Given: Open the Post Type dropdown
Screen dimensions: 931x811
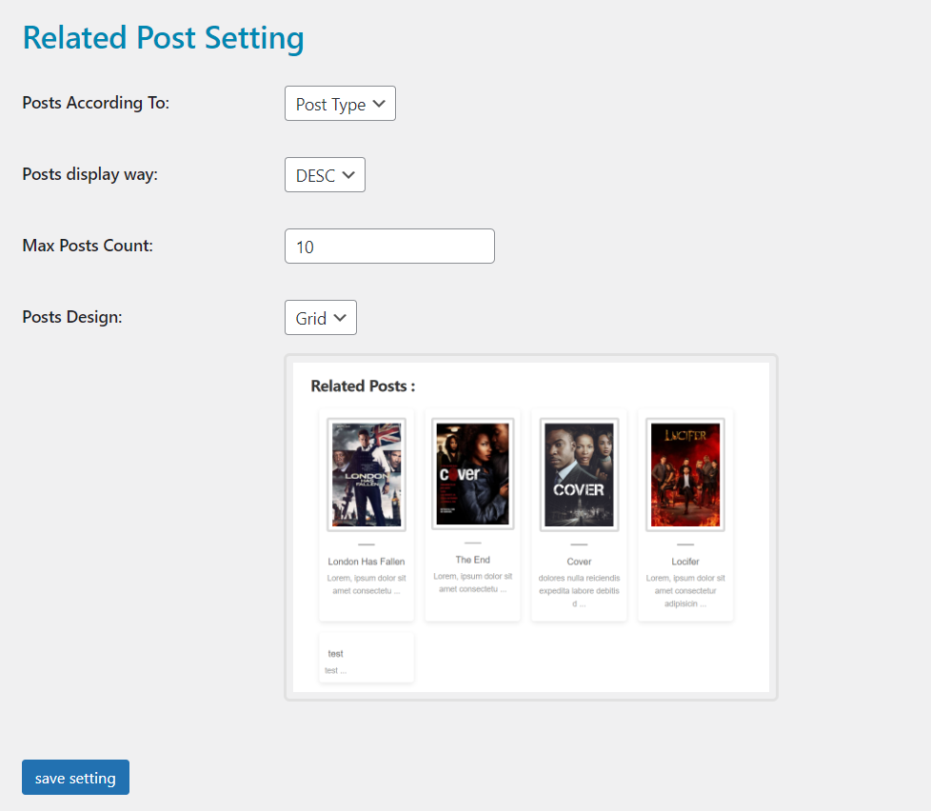Looking at the screenshot, I should click(x=340, y=104).
